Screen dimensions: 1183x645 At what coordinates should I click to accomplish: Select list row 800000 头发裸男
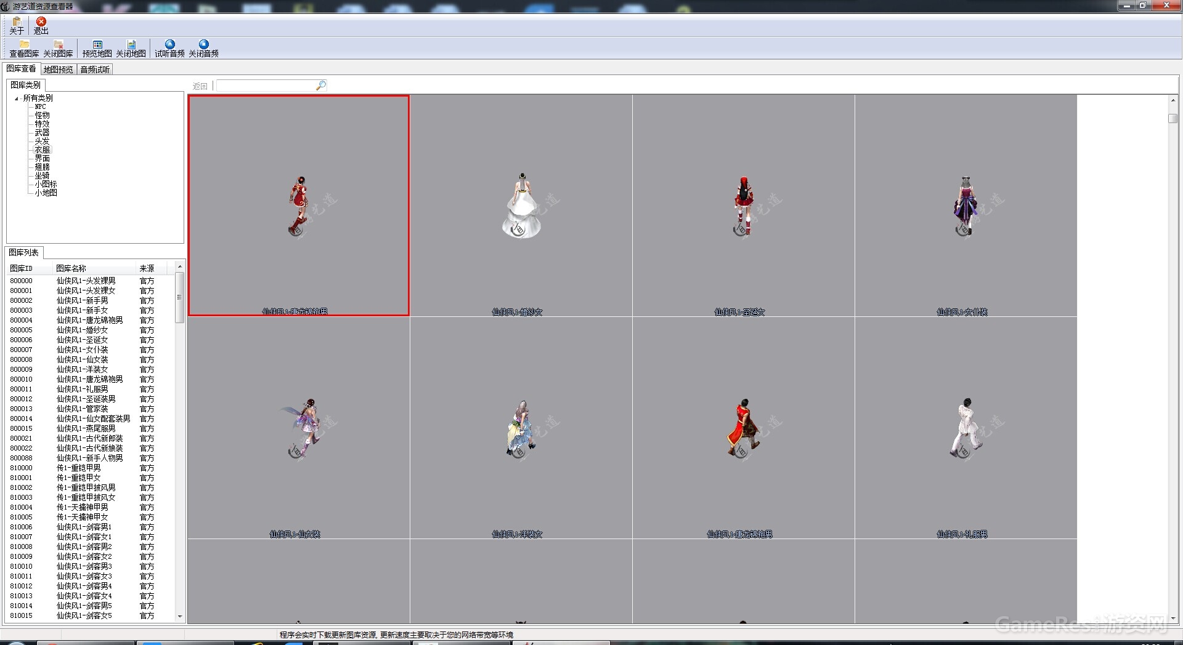[x=91, y=281]
